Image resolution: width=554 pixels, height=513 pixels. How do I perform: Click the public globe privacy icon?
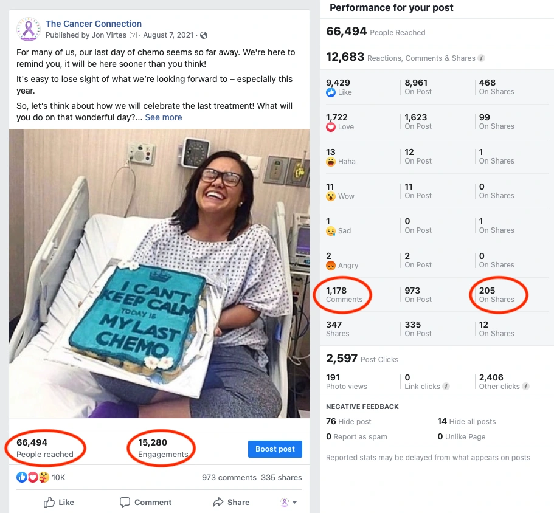pyautogui.click(x=204, y=36)
